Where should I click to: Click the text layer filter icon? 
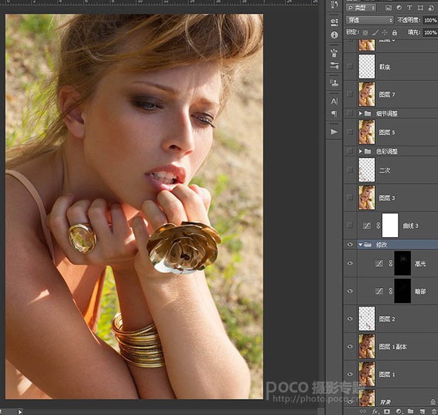coord(408,7)
